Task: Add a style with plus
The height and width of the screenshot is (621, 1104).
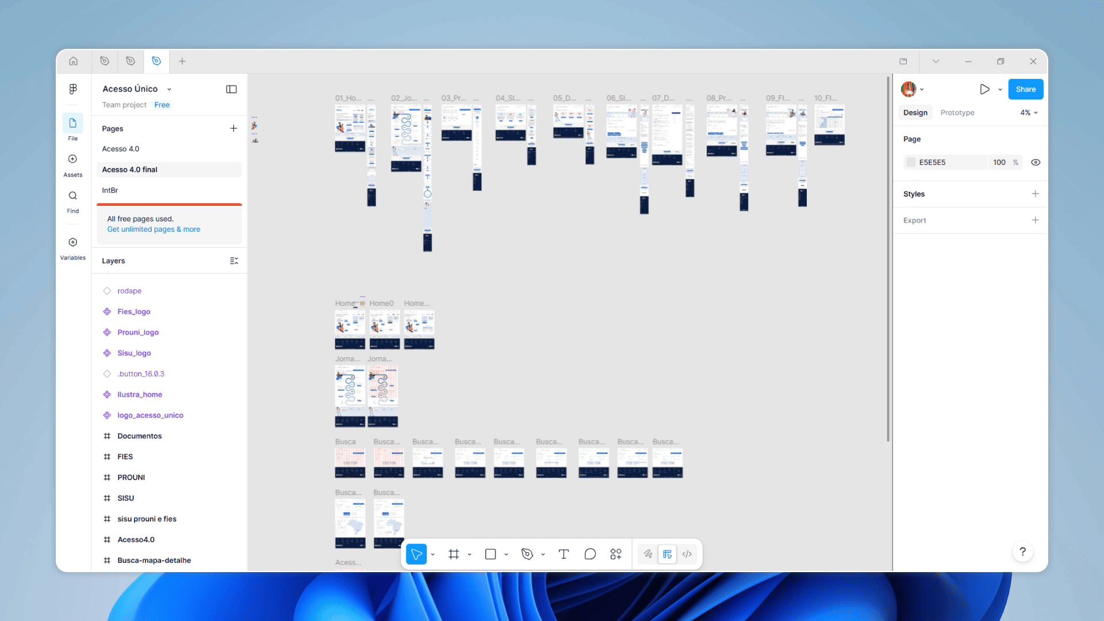Action: point(1035,194)
